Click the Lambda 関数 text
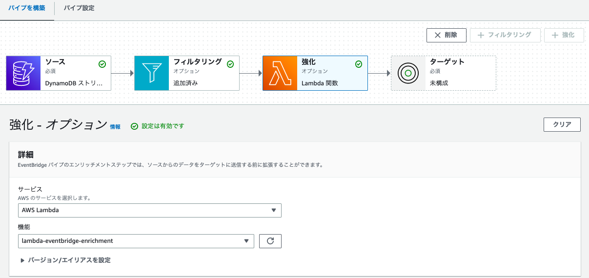Screen dimensions: 589x278 320,83
